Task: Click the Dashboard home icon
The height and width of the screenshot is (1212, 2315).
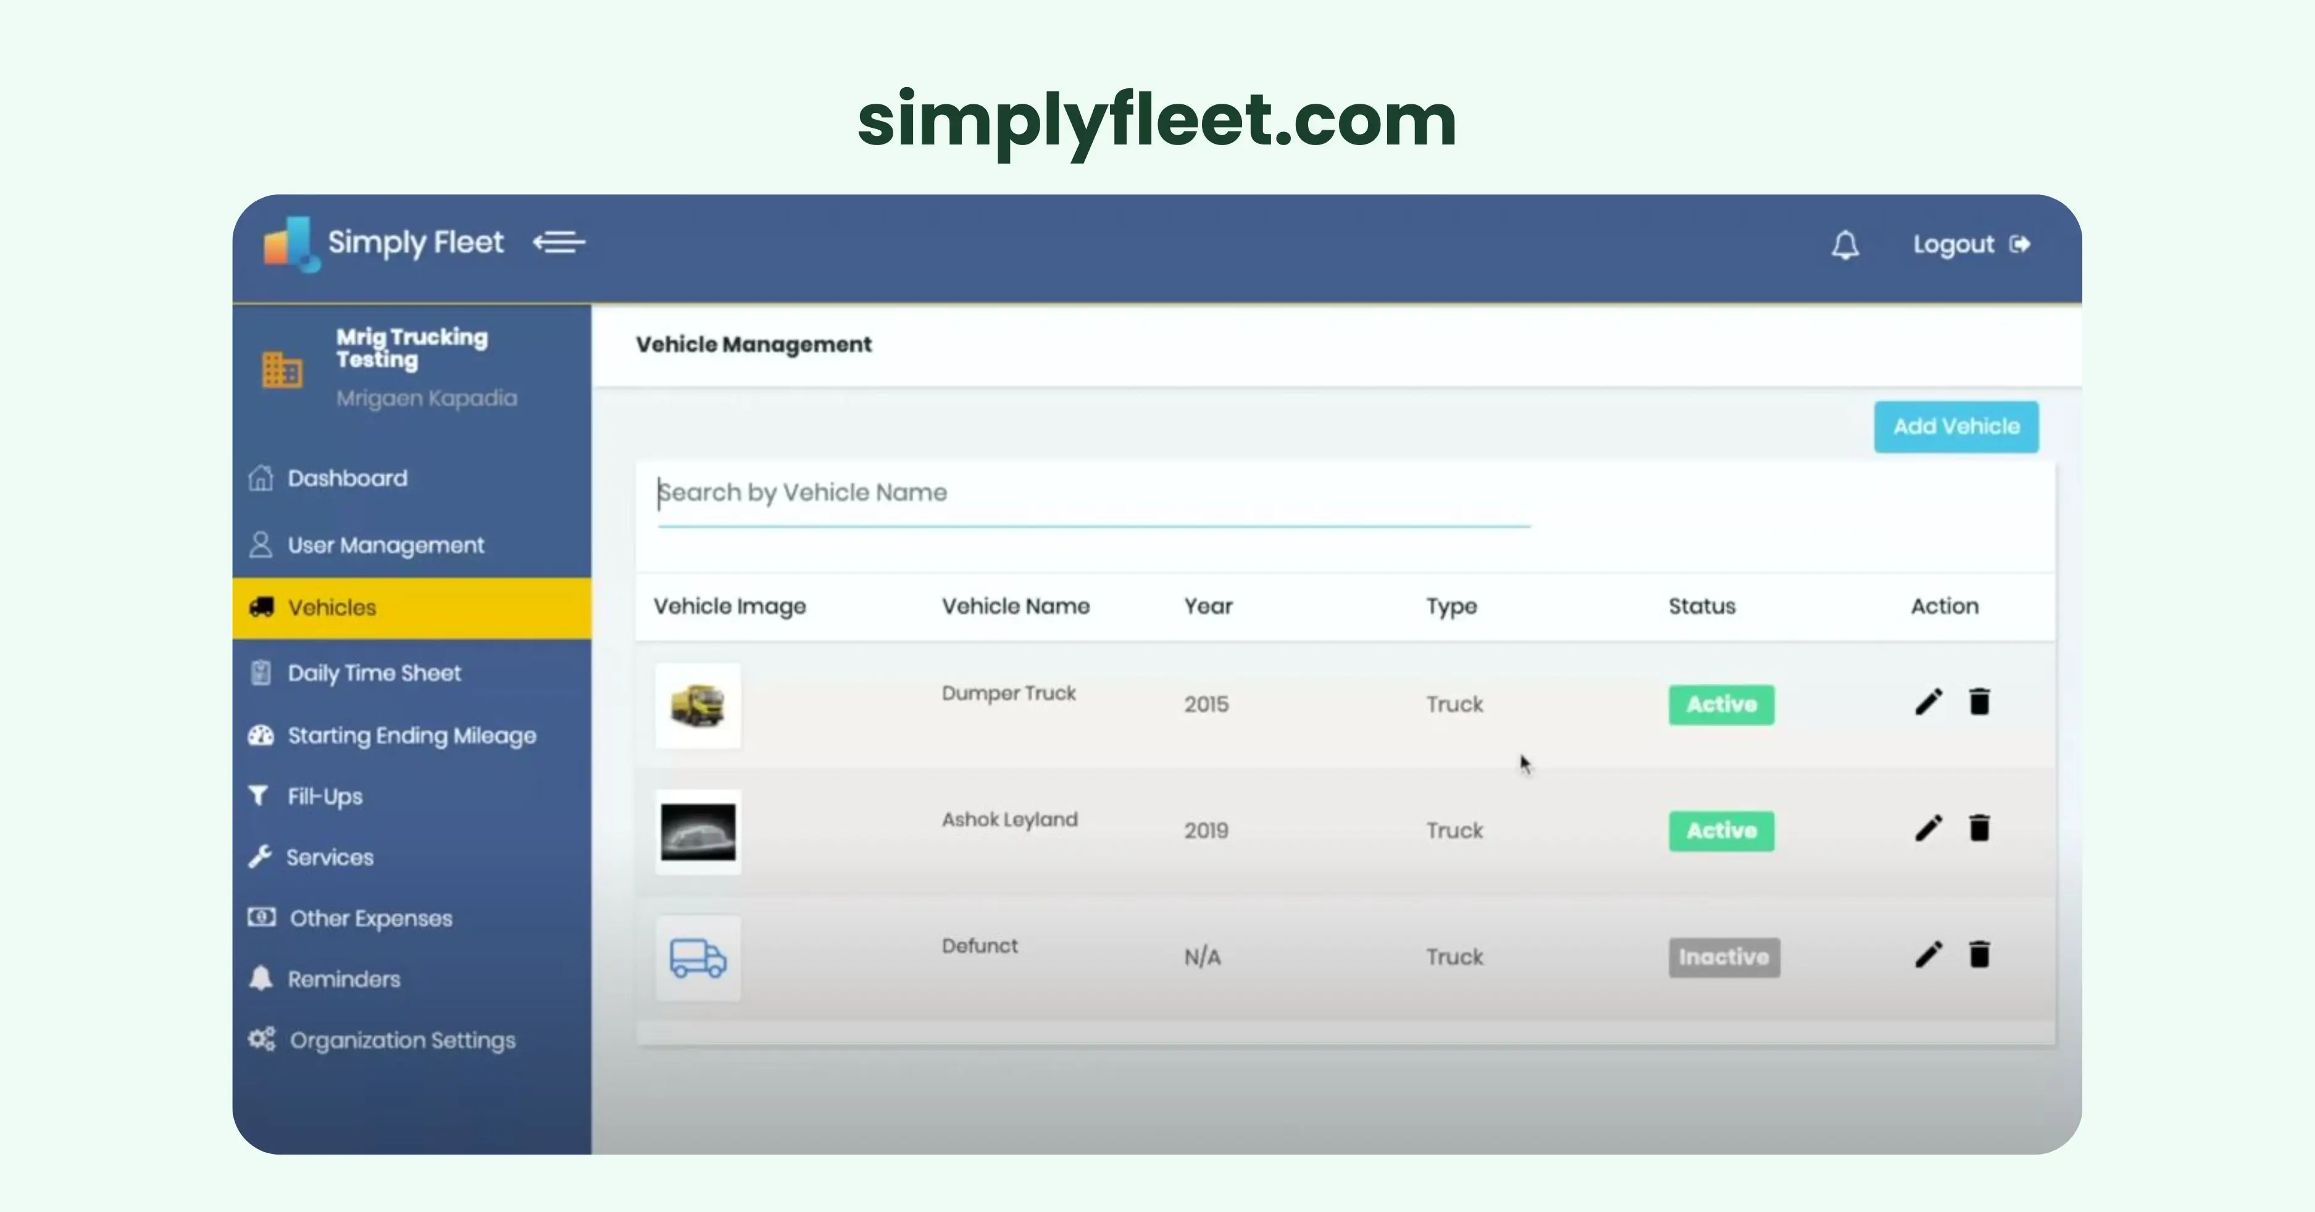Action: 261,479
